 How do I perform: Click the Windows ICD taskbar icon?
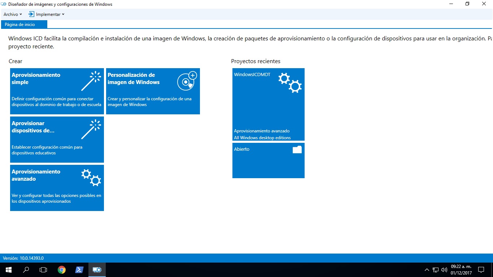[97, 270]
